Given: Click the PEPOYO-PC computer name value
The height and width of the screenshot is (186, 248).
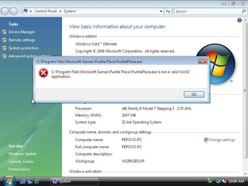Looking at the screenshot, I should (x=132, y=140).
